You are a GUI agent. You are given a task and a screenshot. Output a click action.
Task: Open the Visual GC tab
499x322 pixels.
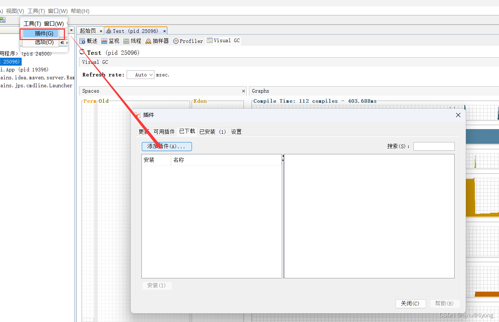tap(223, 41)
